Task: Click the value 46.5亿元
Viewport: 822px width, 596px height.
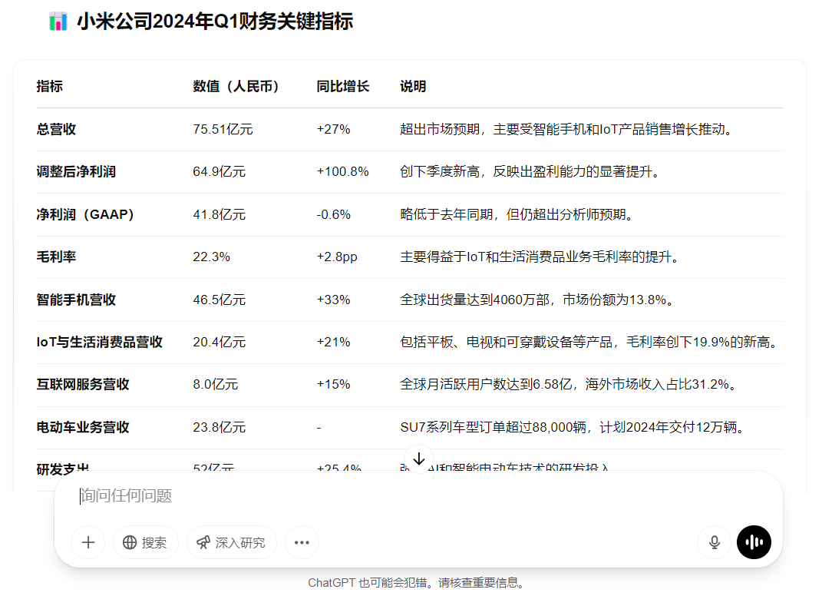Action: [220, 300]
